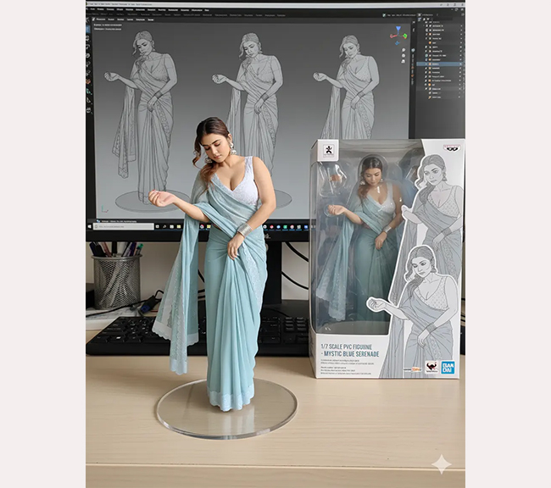This screenshot has width=551, height=488.
Task: Click the zoom magnifier button in viewport
Action: [402, 51]
